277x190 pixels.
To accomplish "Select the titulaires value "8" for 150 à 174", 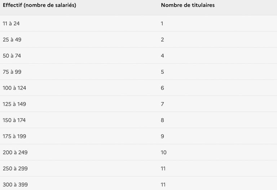I will point(162,120).
